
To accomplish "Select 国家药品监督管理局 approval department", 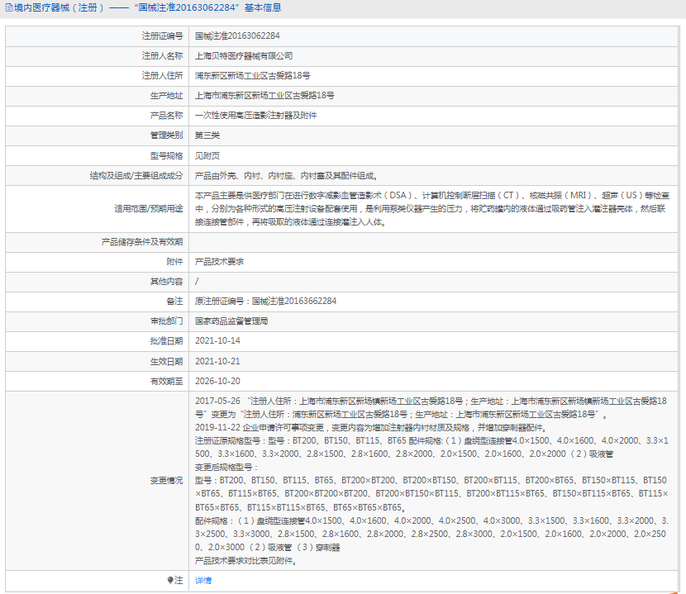I will [x=231, y=321].
